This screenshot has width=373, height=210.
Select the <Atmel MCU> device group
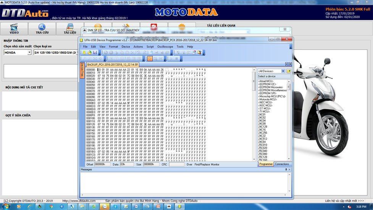click(x=266, y=81)
